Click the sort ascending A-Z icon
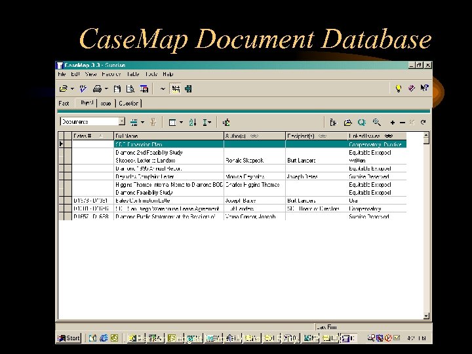472x354 pixels. 193,122
